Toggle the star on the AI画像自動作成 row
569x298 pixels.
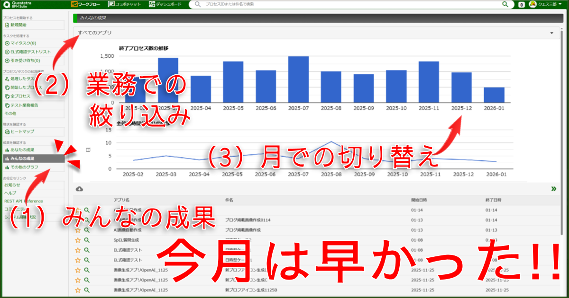pyautogui.click(x=78, y=230)
